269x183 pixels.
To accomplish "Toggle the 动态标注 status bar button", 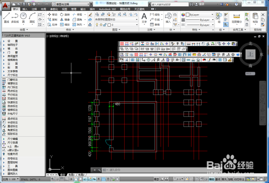I will pos(239,179).
